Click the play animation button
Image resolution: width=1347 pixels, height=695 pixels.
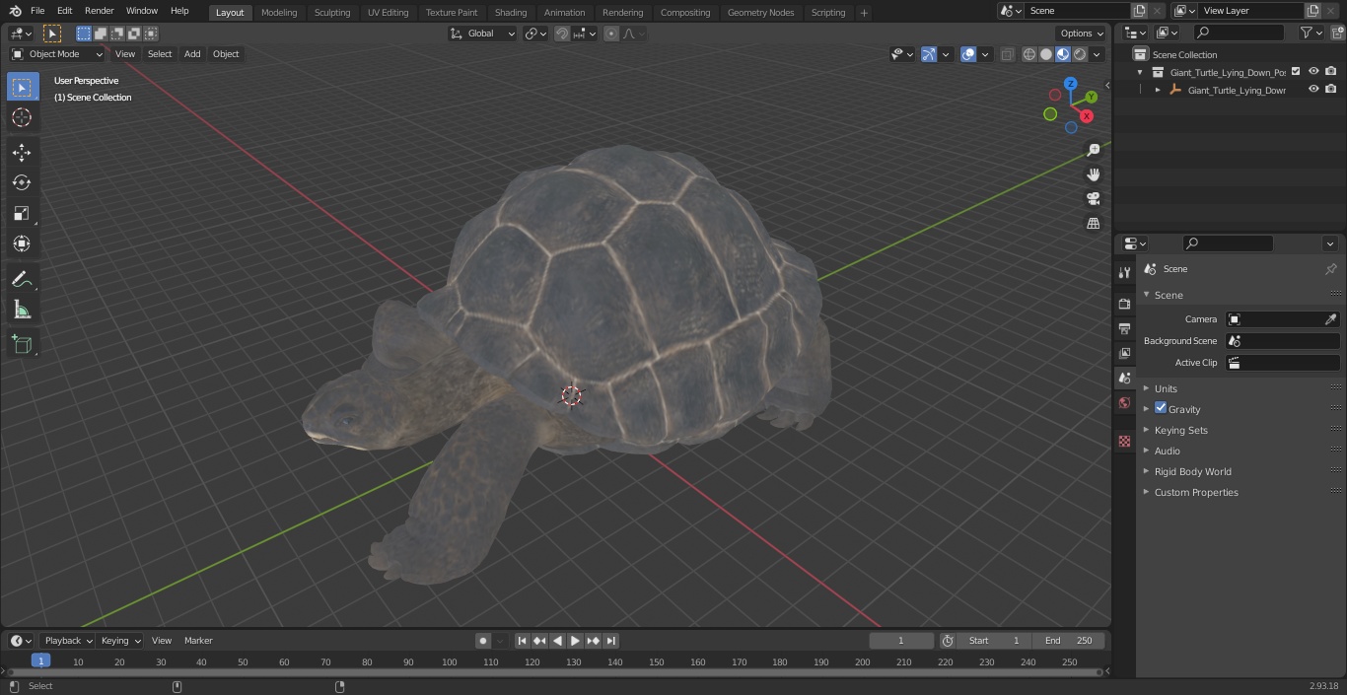point(575,641)
